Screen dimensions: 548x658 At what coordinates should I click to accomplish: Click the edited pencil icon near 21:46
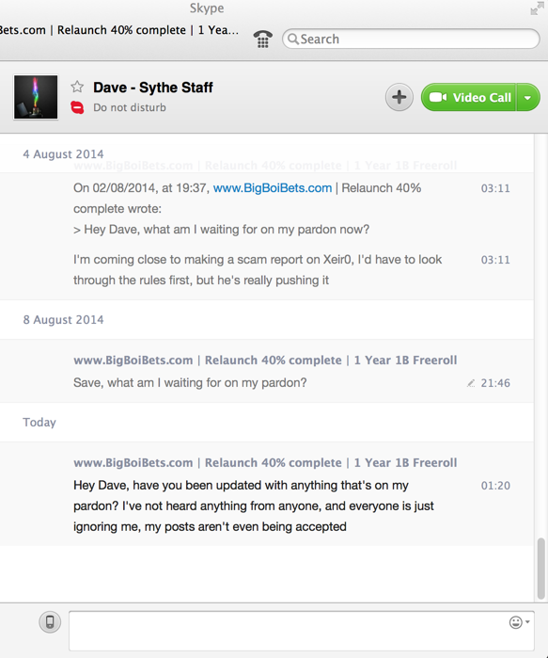click(471, 383)
